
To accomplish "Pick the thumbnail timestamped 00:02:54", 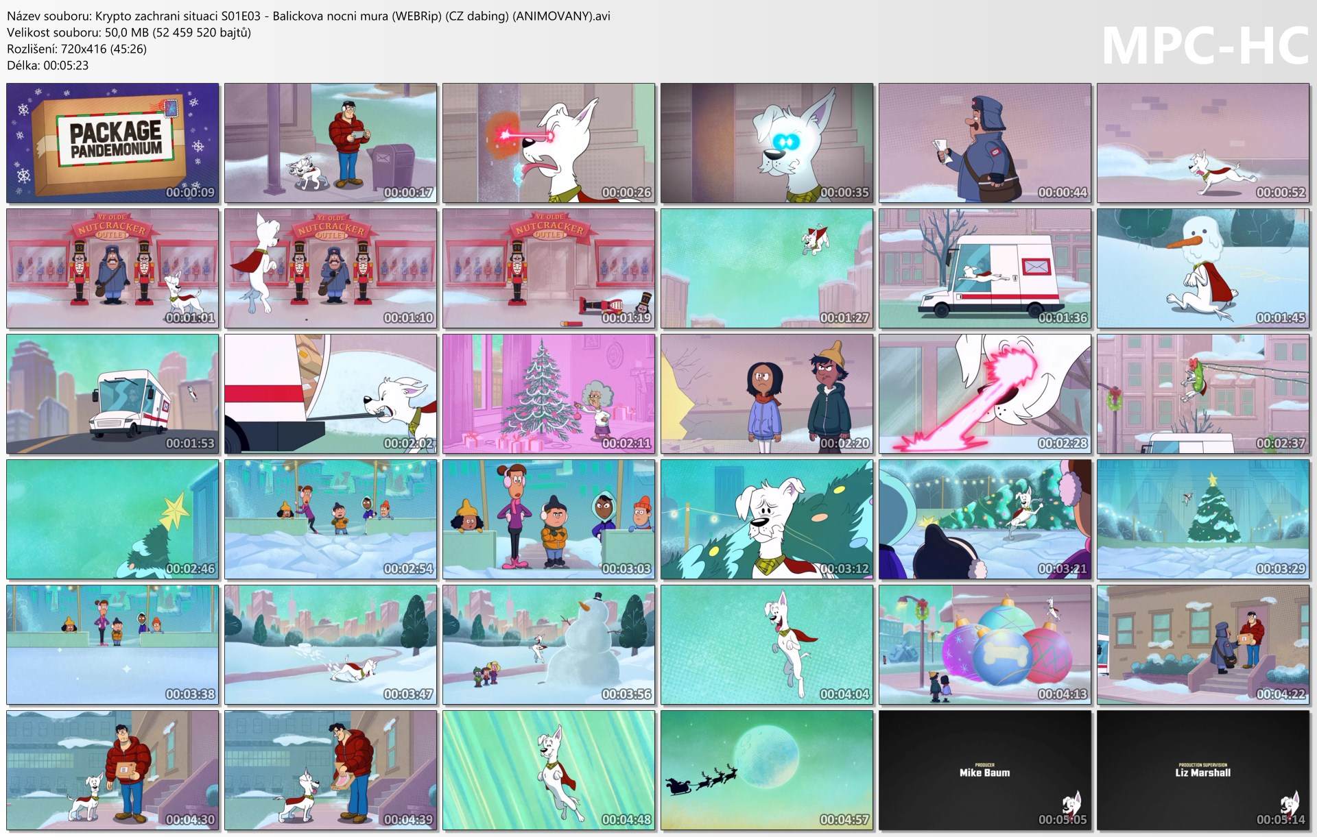I will point(331,520).
